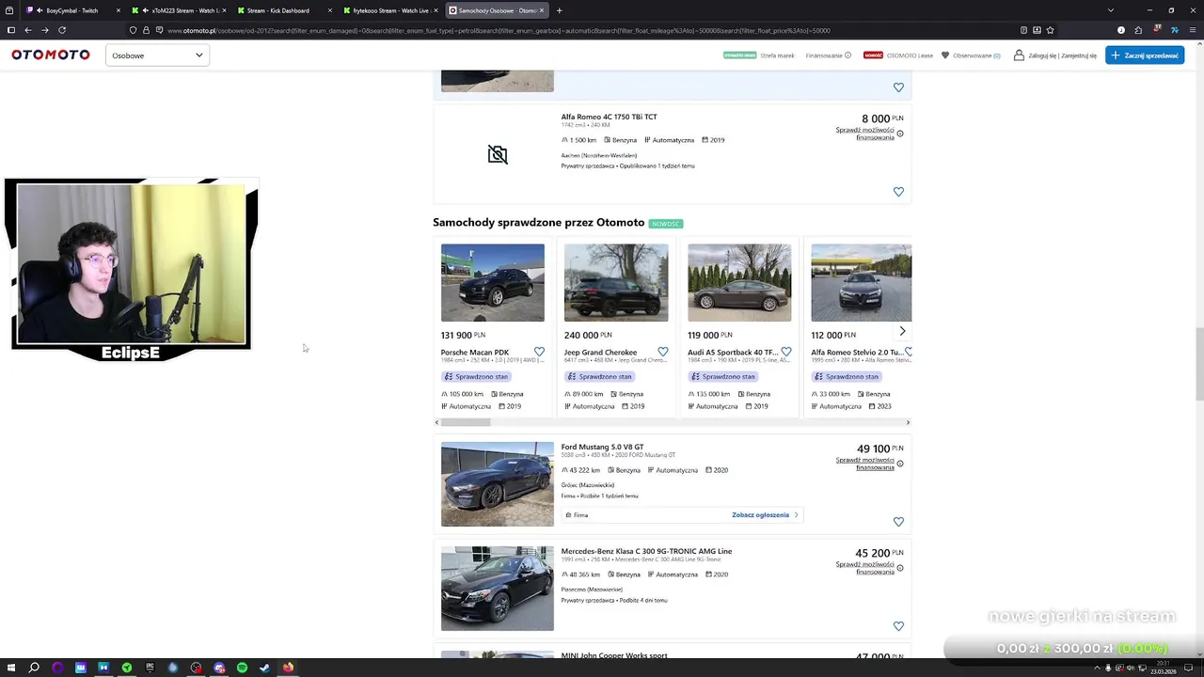Click Sprawdzono stan badge on Porsche Macan
The height and width of the screenshot is (677, 1204).
pyautogui.click(x=477, y=376)
